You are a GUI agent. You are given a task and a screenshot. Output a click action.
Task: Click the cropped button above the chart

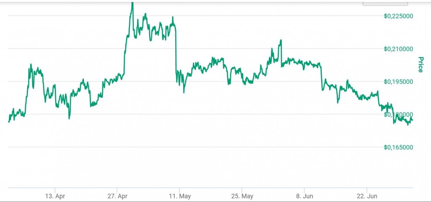point(385,3)
